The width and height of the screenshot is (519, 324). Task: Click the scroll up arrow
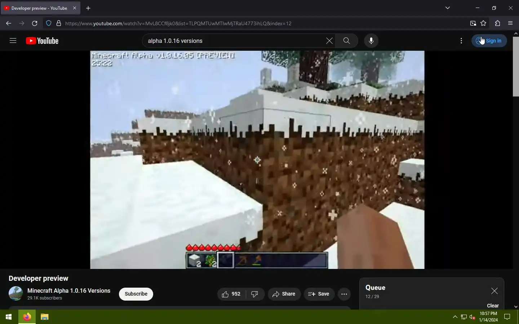pyautogui.click(x=516, y=33)
